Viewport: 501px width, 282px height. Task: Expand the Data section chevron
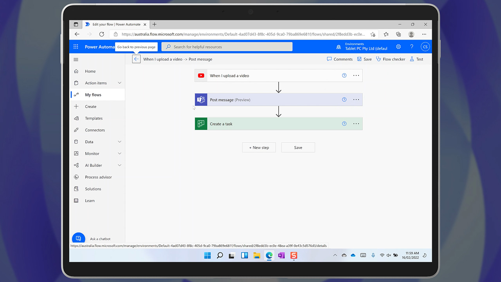coord(119,142)
